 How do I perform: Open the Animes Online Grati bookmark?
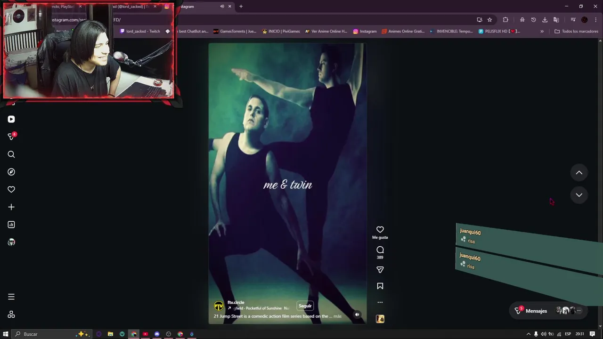point(403,31)
